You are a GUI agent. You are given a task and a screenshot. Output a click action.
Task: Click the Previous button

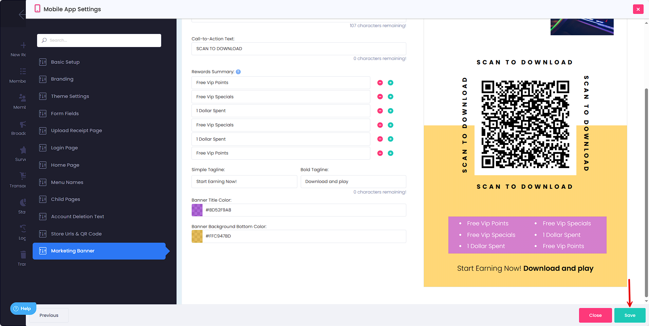(49, 315)
